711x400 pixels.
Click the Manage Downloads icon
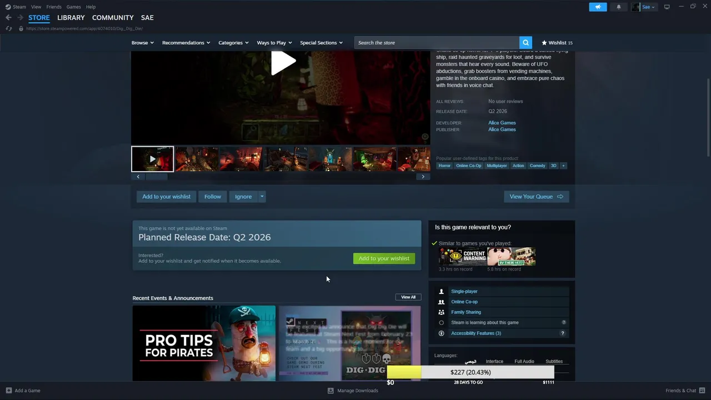click(331, 391)
